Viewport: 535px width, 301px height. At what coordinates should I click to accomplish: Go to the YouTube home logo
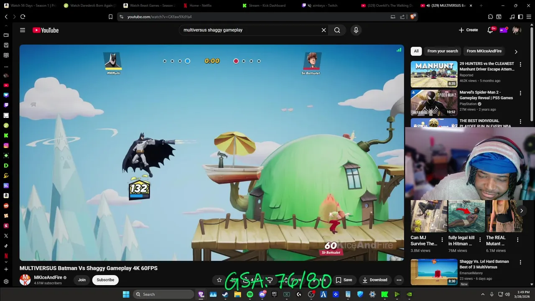click(46, 30)
